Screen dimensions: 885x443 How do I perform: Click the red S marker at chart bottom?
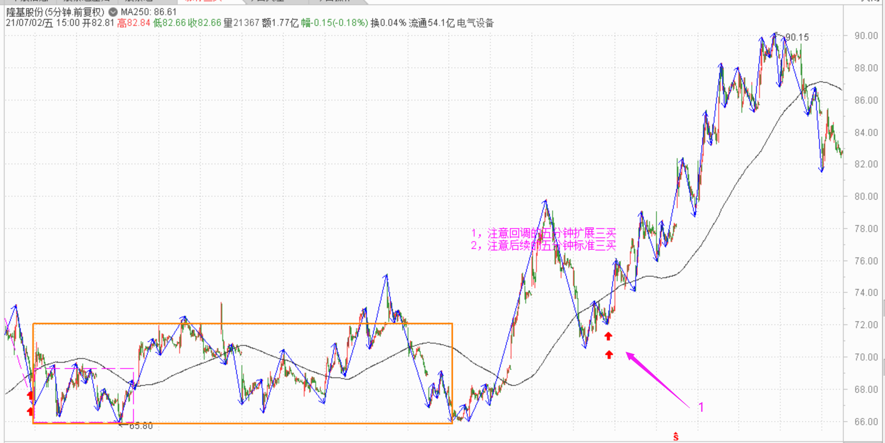676,437
